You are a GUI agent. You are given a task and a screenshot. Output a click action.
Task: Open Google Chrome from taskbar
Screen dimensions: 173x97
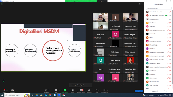coord(50,95)
